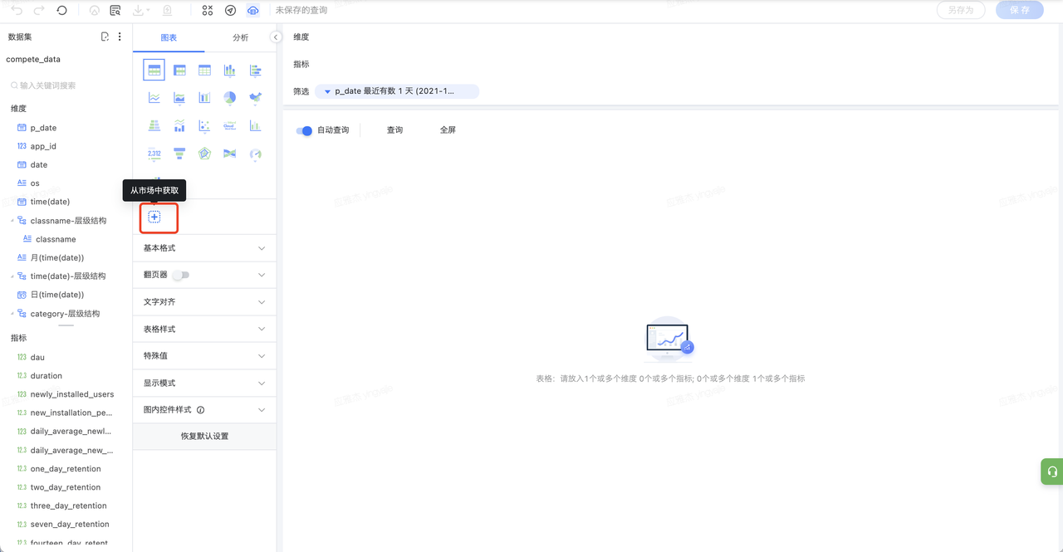This screenshot has width=1063, height=552.
Task: Click the undo arrow icon
Action: [x=17, y=10]
